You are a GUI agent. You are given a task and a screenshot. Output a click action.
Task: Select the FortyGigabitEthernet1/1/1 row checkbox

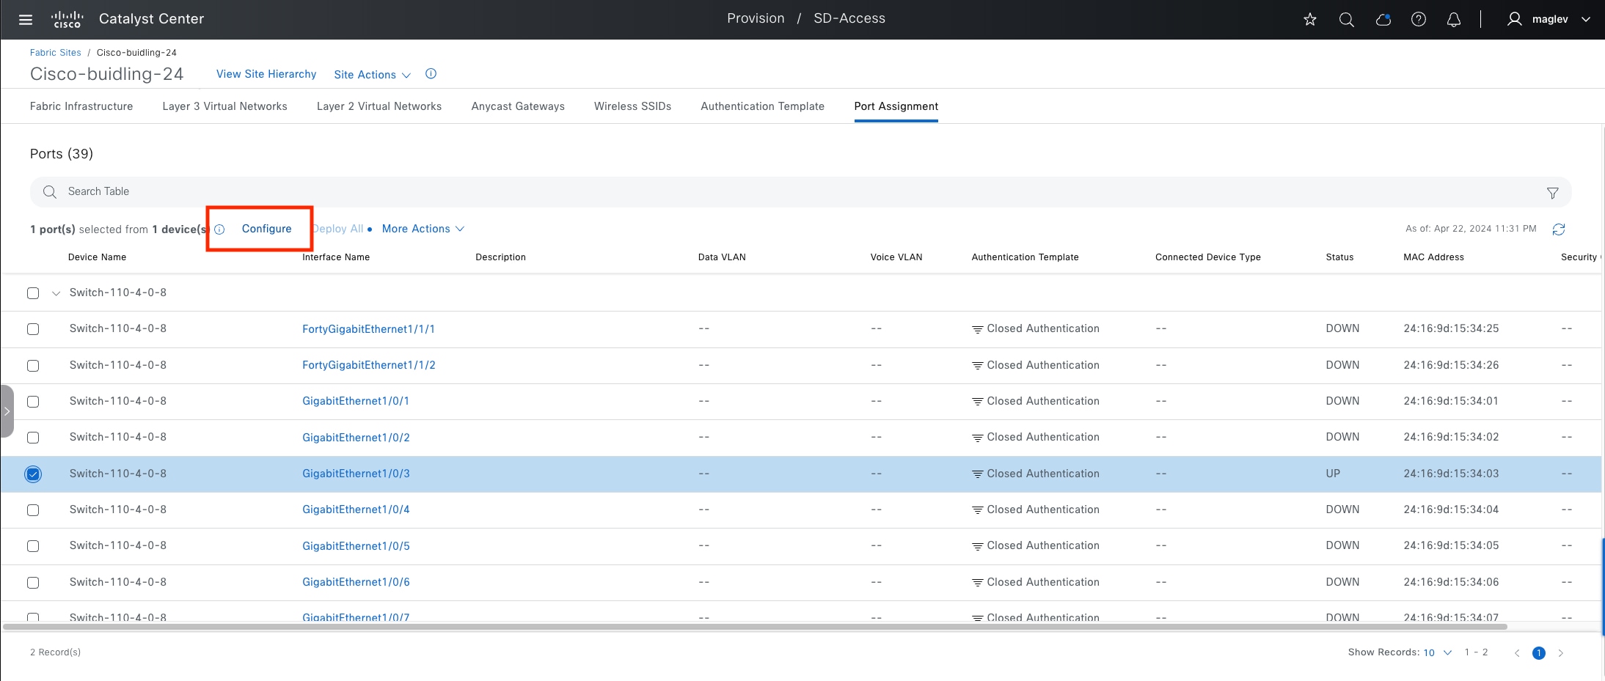(x=33, y=329)
